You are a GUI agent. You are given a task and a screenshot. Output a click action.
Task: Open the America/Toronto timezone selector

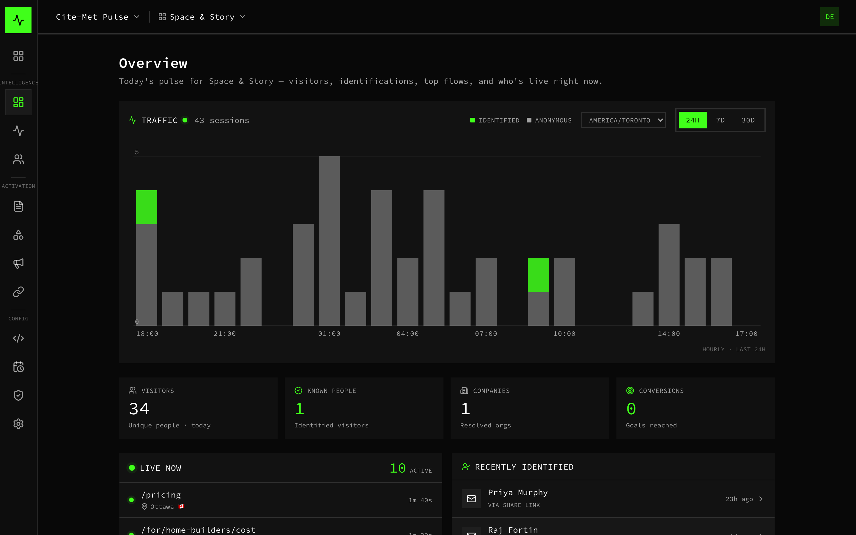pyautogui.click(x=623, y=120)
